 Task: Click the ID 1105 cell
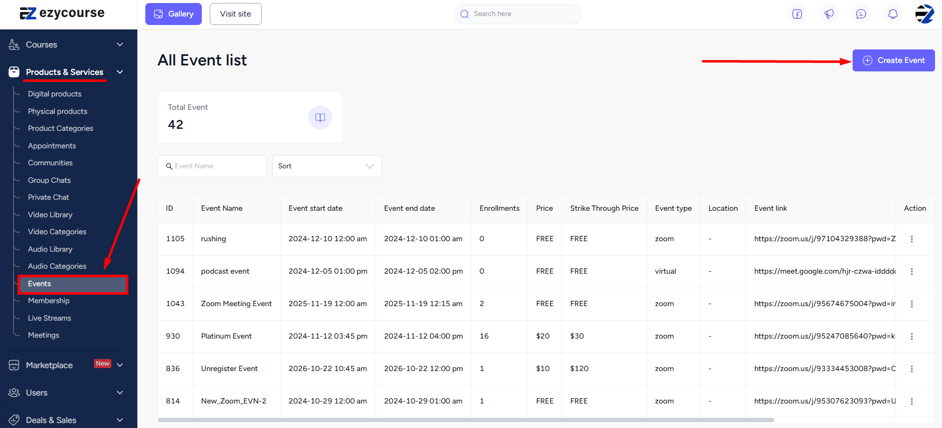[x=175, y=239]
